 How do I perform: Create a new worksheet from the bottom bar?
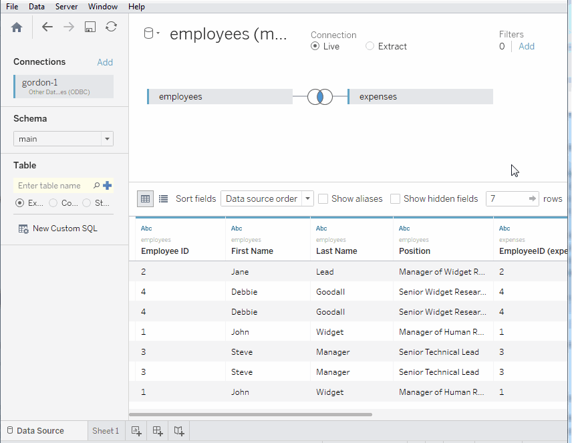click(x=136, y=431)
